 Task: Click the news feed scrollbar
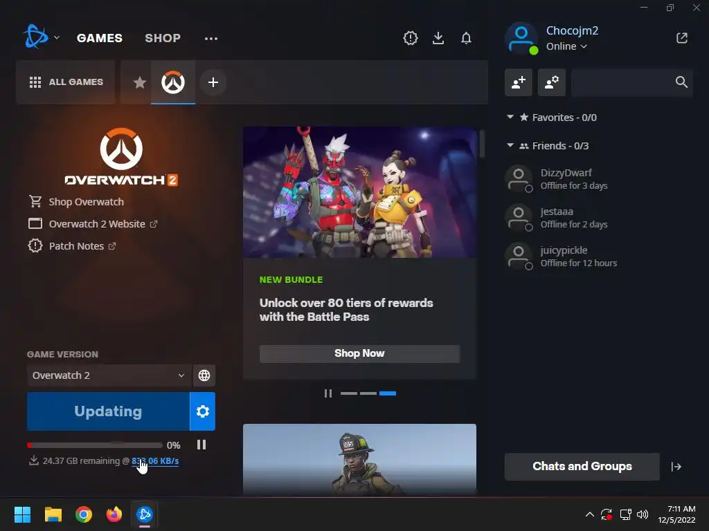(x=482, y=144)
